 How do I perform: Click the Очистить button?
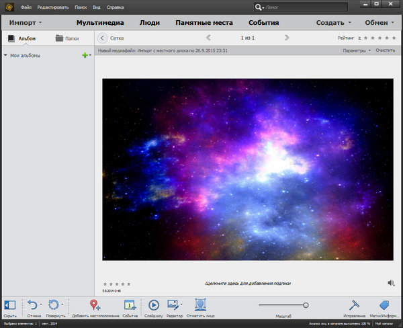click(x=386, y=50)
